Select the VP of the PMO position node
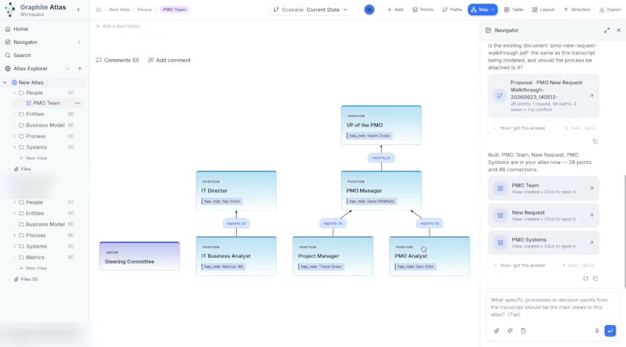 click(x=381, y=125)
